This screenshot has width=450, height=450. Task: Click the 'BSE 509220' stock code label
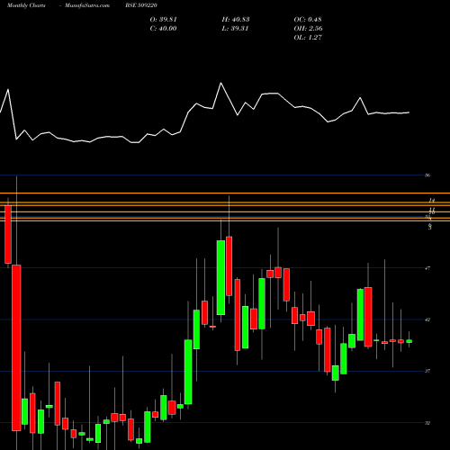141,5
